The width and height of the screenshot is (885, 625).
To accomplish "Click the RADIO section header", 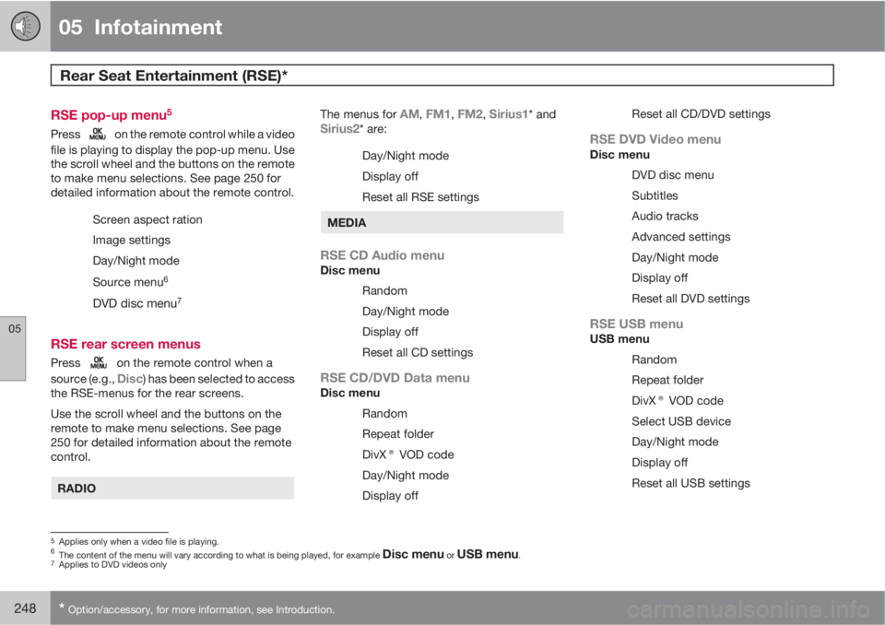I will (172, 489).
